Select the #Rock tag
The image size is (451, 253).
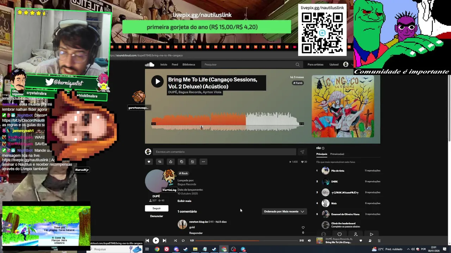[184, 173]
